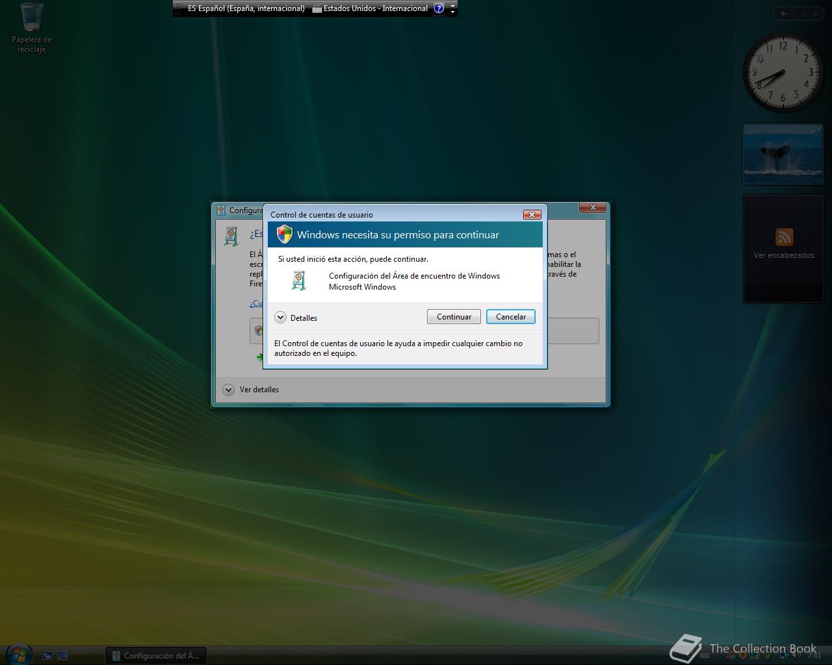Click the sidebar add gadget plus button
This screenshot has width=832, height=665.
783,14
